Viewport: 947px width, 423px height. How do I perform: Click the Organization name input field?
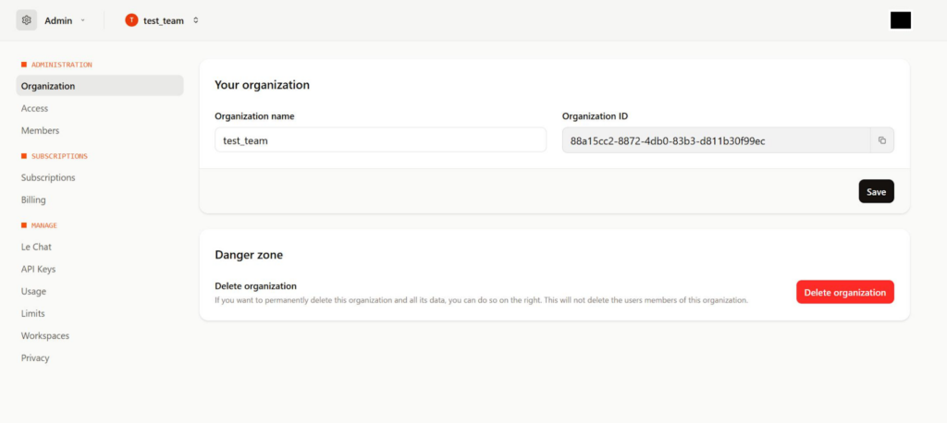point(379,140)
